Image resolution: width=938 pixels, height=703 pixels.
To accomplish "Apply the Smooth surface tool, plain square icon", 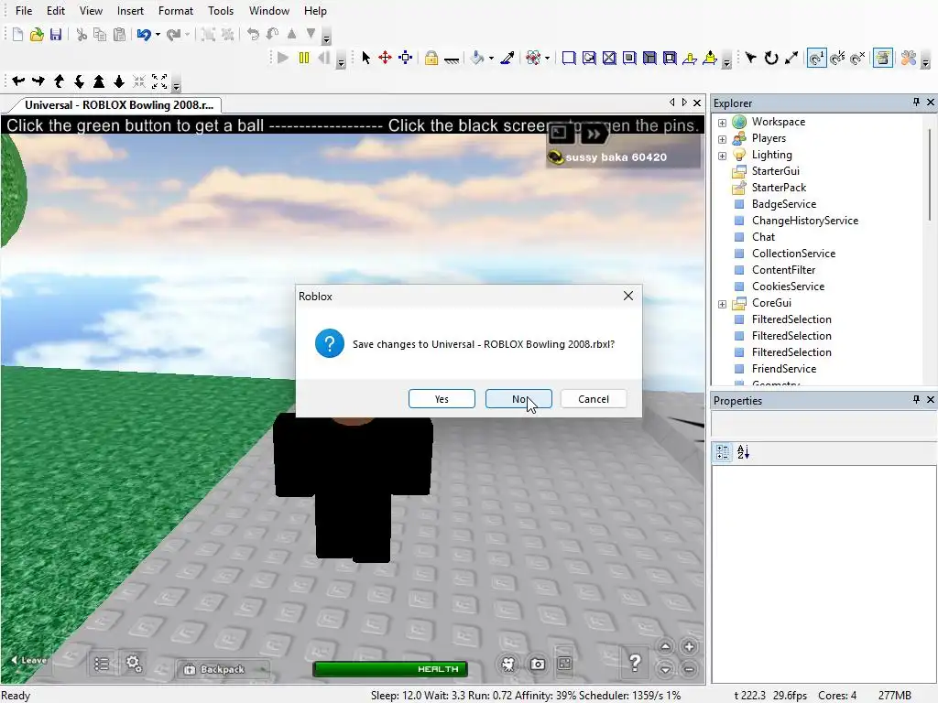I will pyautogui.click(x=569, y=58).
